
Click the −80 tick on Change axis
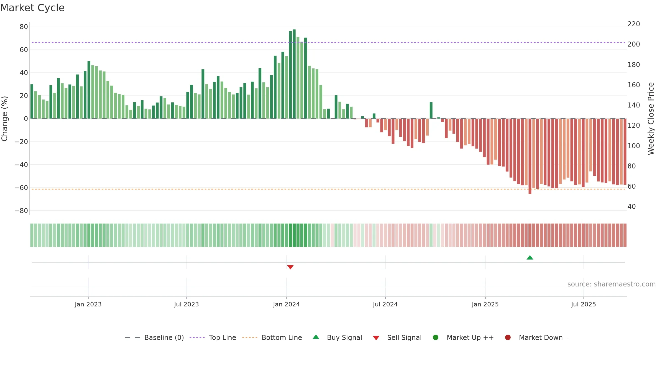pyautogui.click(x=21, y=211)
